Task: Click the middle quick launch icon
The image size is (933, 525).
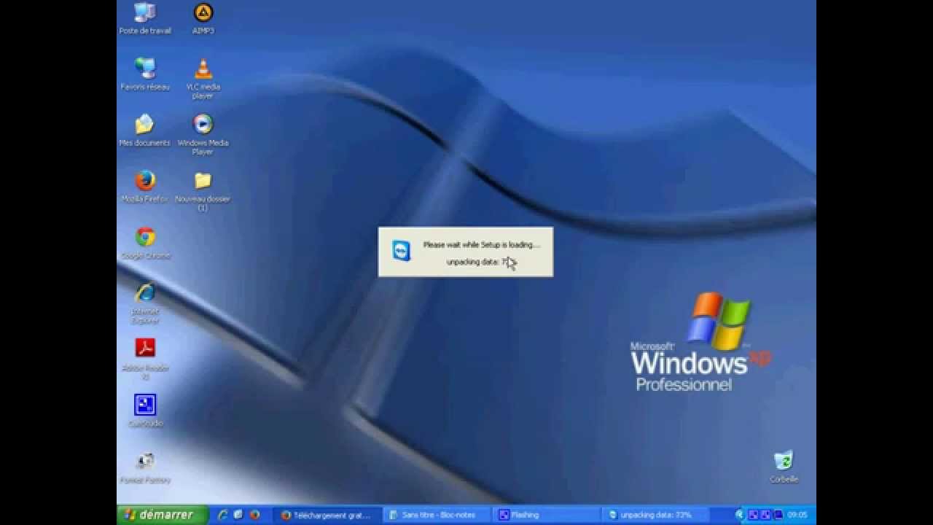Action: coord(238,515)
